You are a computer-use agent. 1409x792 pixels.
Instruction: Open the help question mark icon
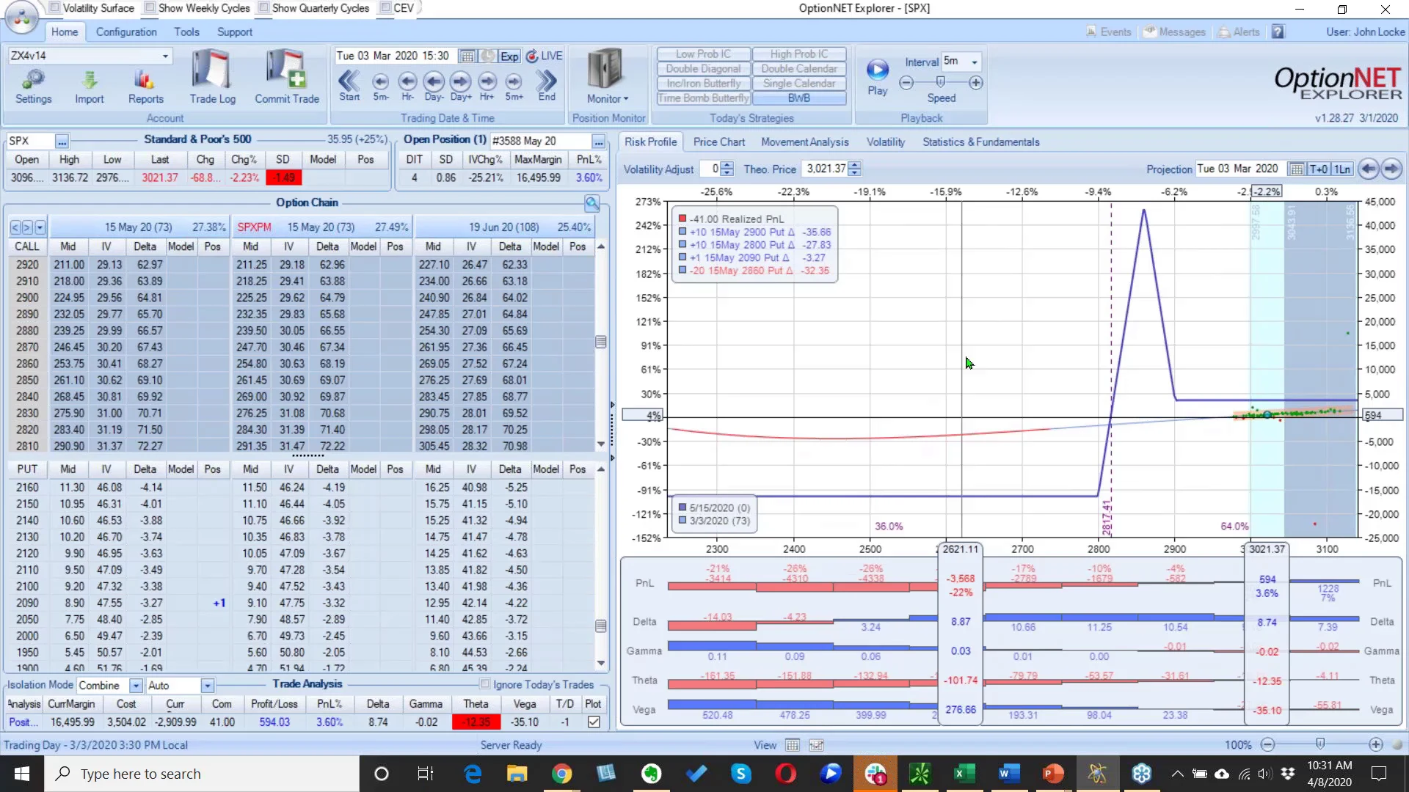pos(1278,32)
